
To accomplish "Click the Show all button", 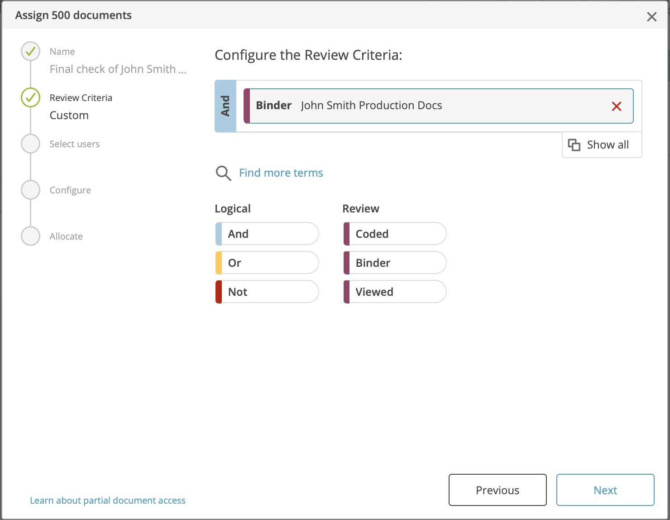I will [x=602, y=145].
